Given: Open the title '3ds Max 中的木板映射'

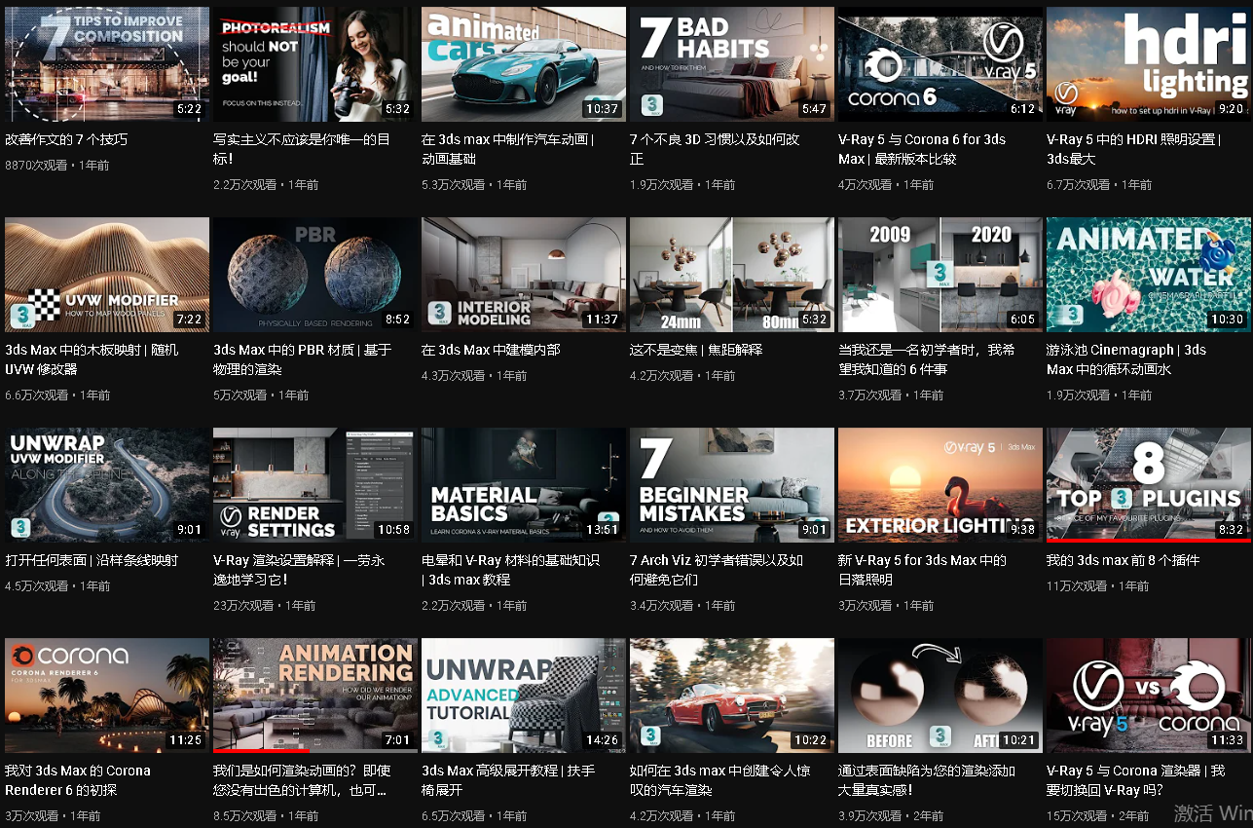Looking at the screenshot, I should [92, 359].
